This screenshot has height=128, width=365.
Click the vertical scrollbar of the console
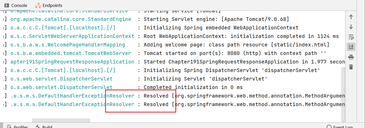pos(343,93)
